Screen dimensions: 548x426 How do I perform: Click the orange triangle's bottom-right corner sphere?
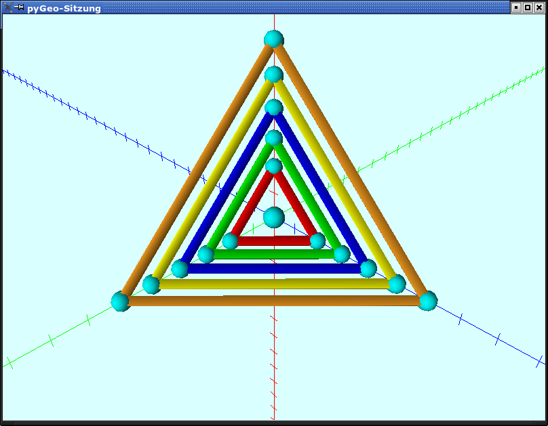coord(427,300)
